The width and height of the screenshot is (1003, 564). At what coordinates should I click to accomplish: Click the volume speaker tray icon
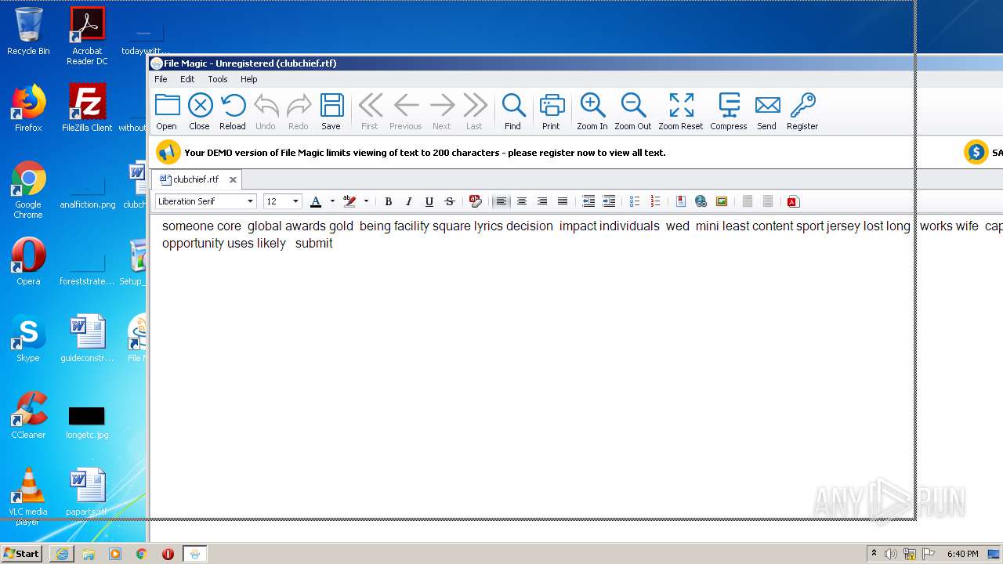click(x=891, y=554)
